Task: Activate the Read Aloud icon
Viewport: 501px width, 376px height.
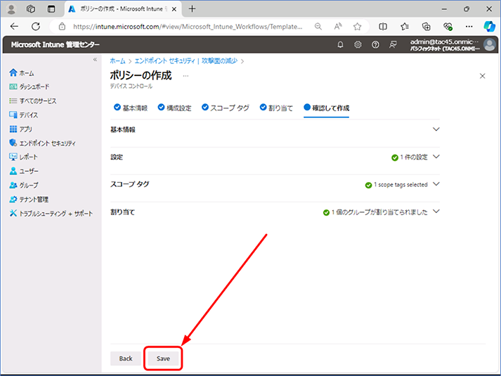Action: (x=338, y=27)
